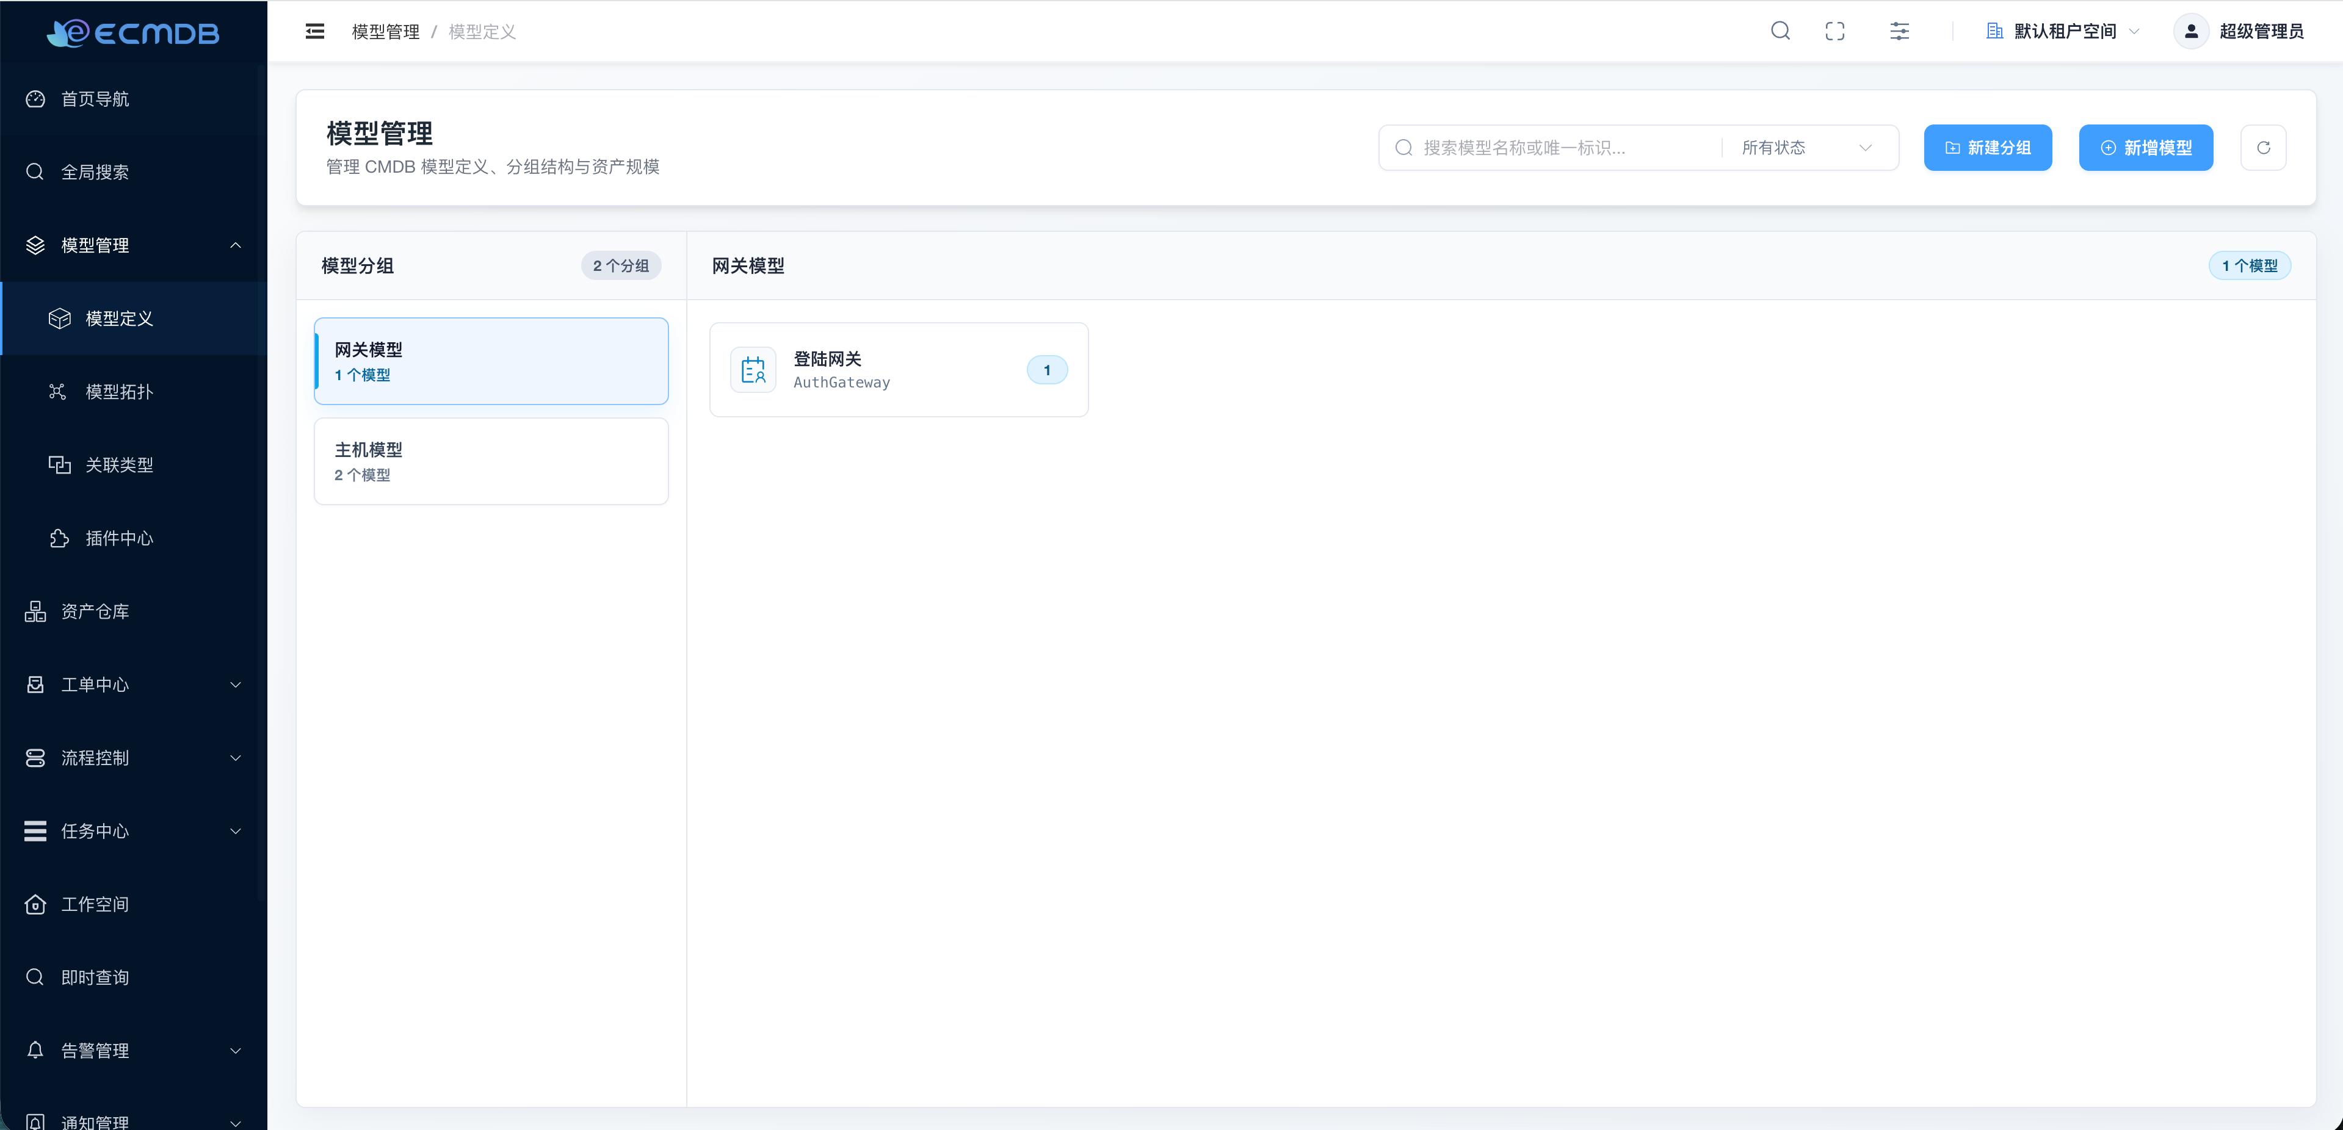
Task: Click the 1 count badge on 登陆网关
Action: pyautogui.click(x=1047, y=370)
